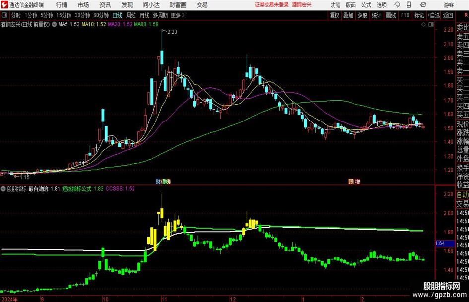Switch to the 分时 chart tab

16,15
